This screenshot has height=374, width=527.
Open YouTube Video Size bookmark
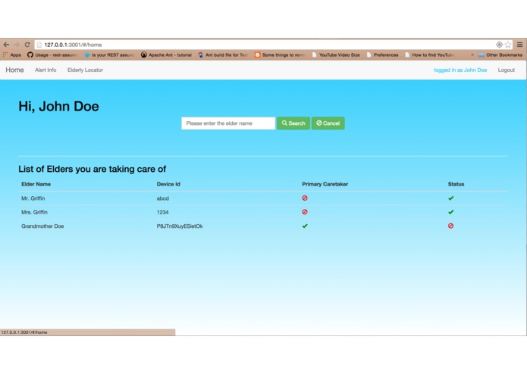point(336,55)
